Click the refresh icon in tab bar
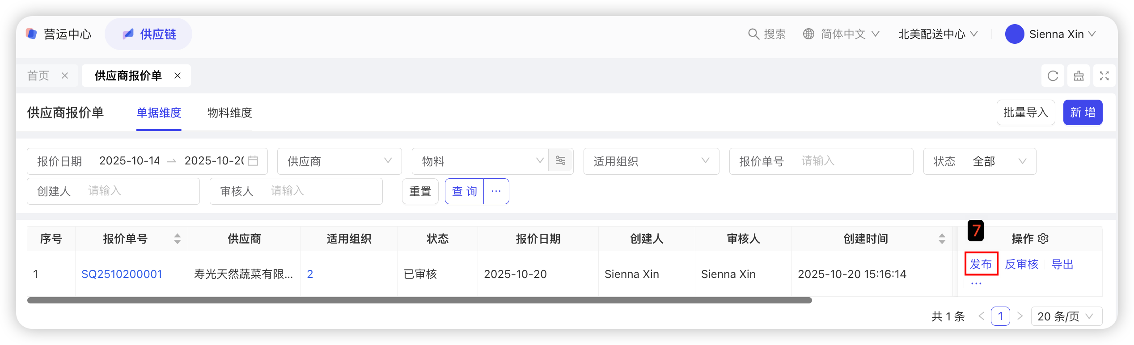Image resolution: width=1134 pixels, height=345 pixels. coord(1053,76)
